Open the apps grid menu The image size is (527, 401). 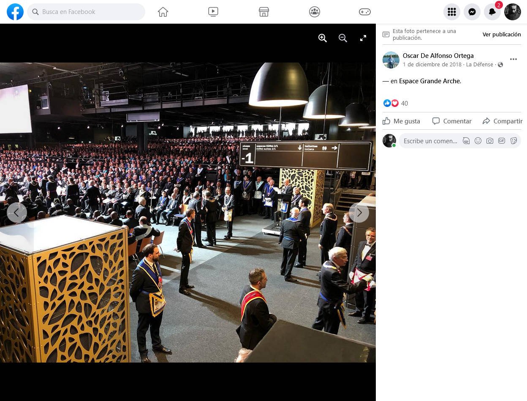pyautogui.click(x=451, y=12)
